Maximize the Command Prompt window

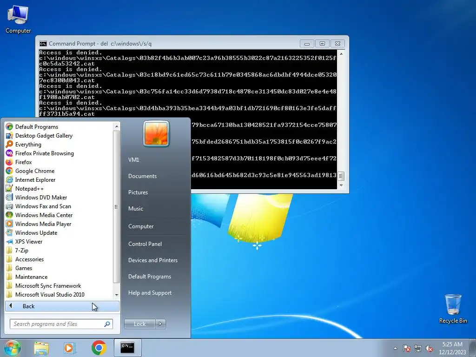click(x=322, y=44)
